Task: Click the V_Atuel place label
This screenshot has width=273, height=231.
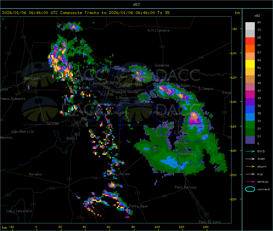Action: 156,112
